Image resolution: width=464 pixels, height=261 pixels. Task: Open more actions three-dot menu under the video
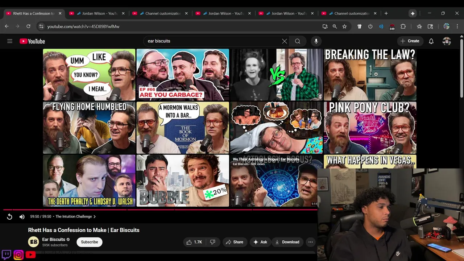pyautogui.click(x=311, y=242)
